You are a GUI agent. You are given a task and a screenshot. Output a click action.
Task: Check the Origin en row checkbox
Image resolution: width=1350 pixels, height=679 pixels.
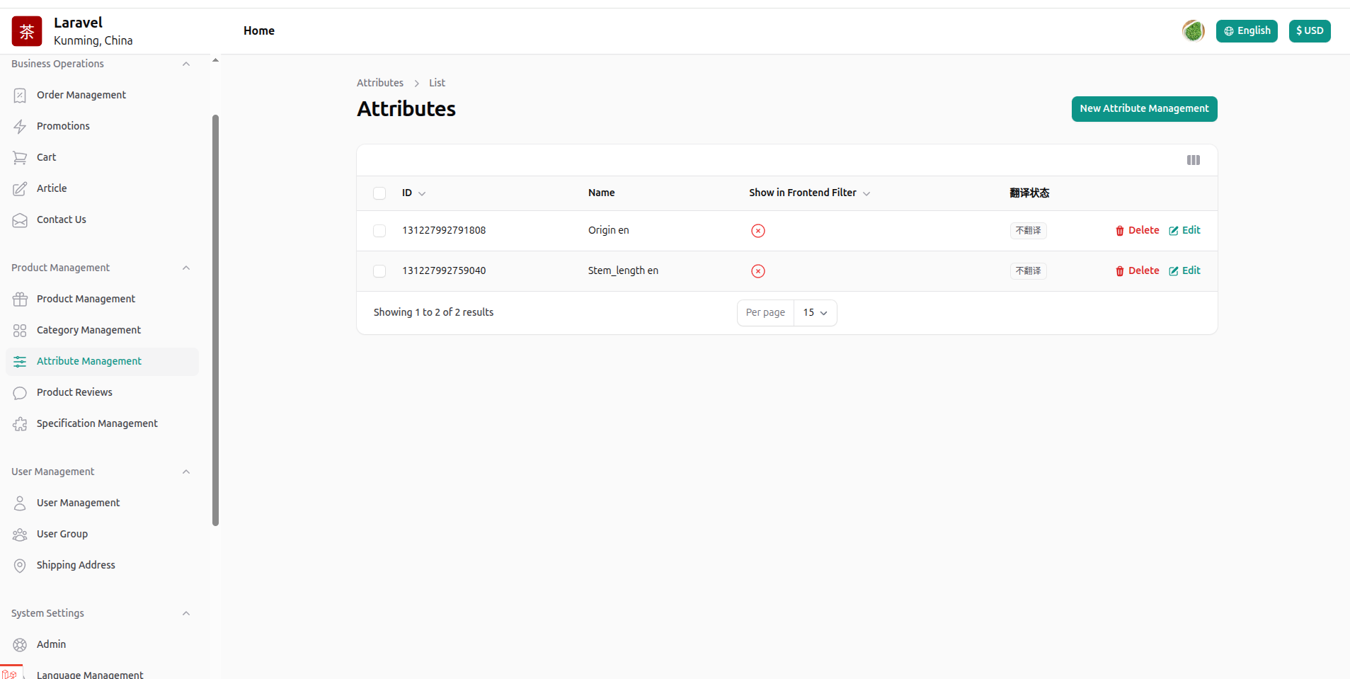pyautogui.click(x=379, y=231)
